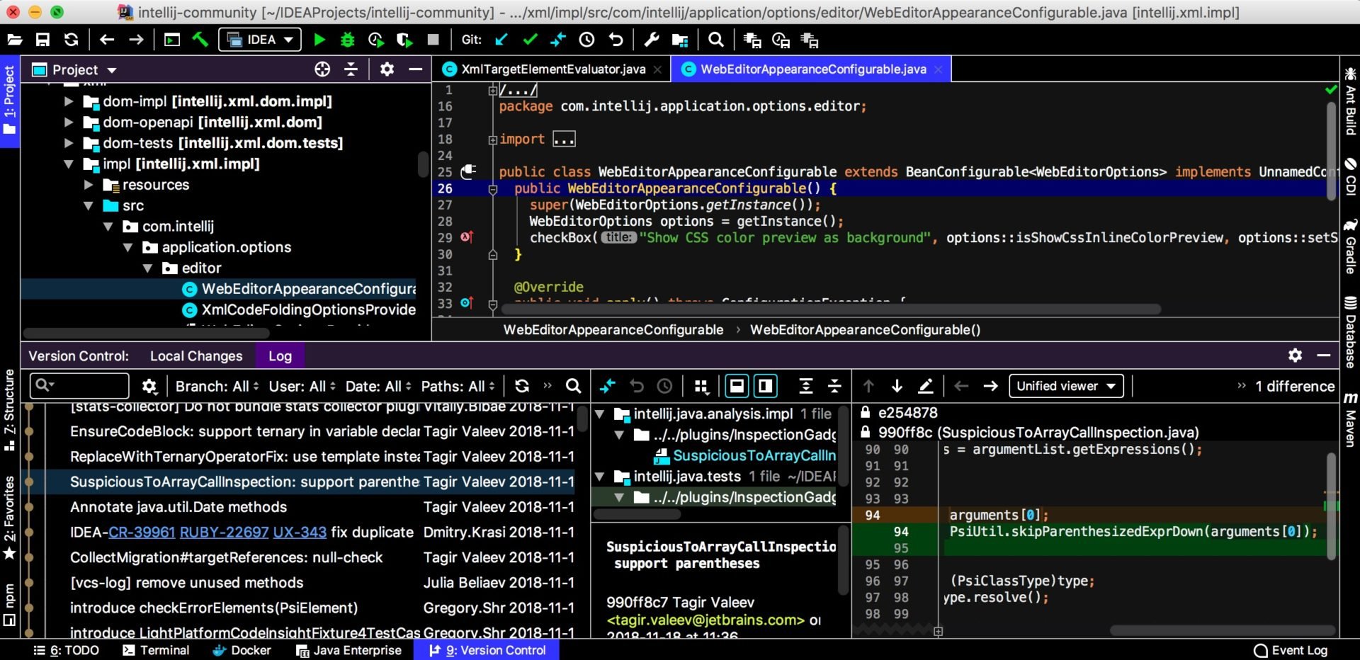Open the 6: TODO tool window
This screenshot has width=1360, height=660.
(x=66, y=650)
